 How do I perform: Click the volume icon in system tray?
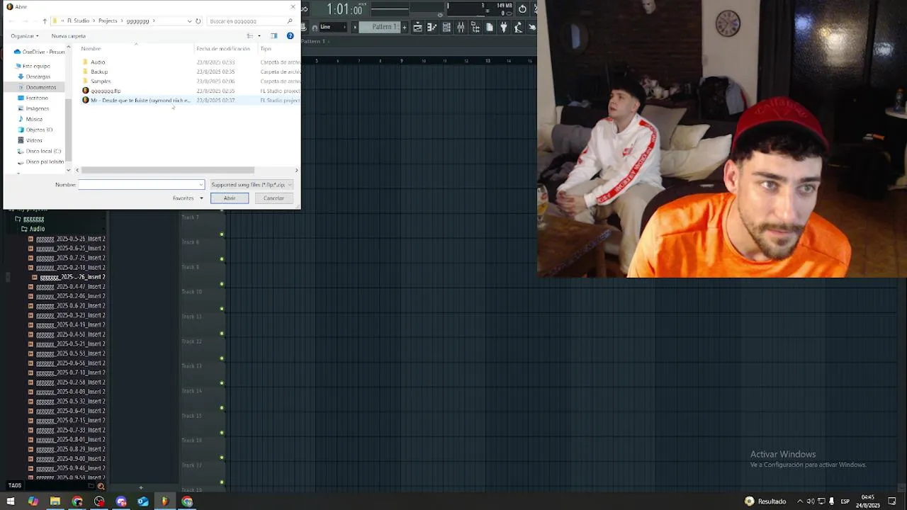pos(811,501)
